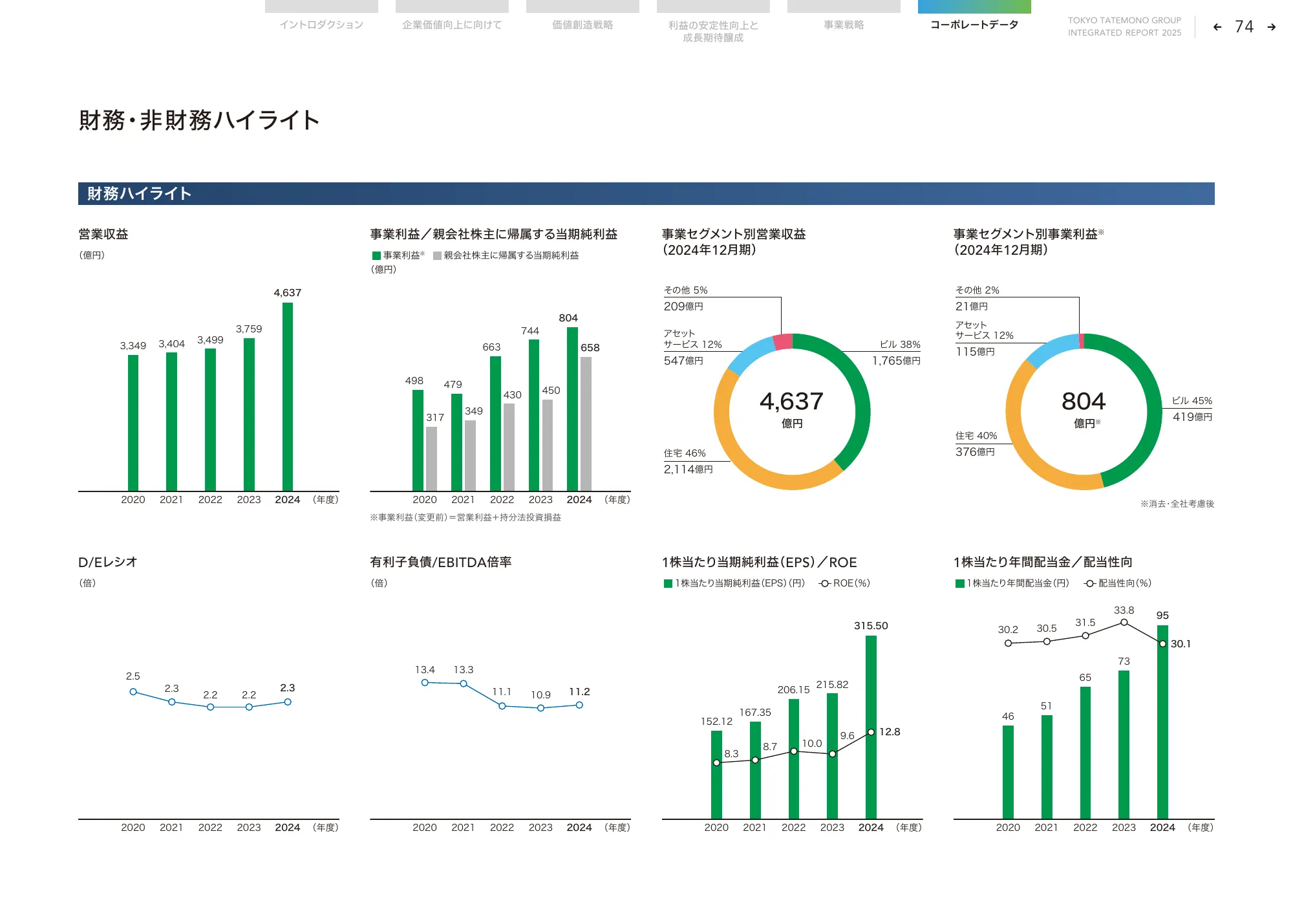
Task: Click green 事業利益 legend square
Action: click(x=376, y=256)
